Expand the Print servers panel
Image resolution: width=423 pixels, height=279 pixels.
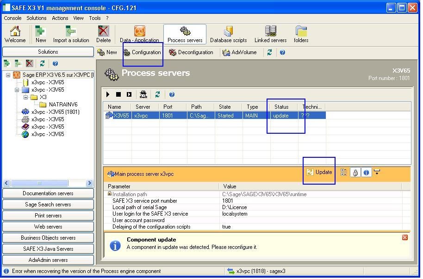48,216
